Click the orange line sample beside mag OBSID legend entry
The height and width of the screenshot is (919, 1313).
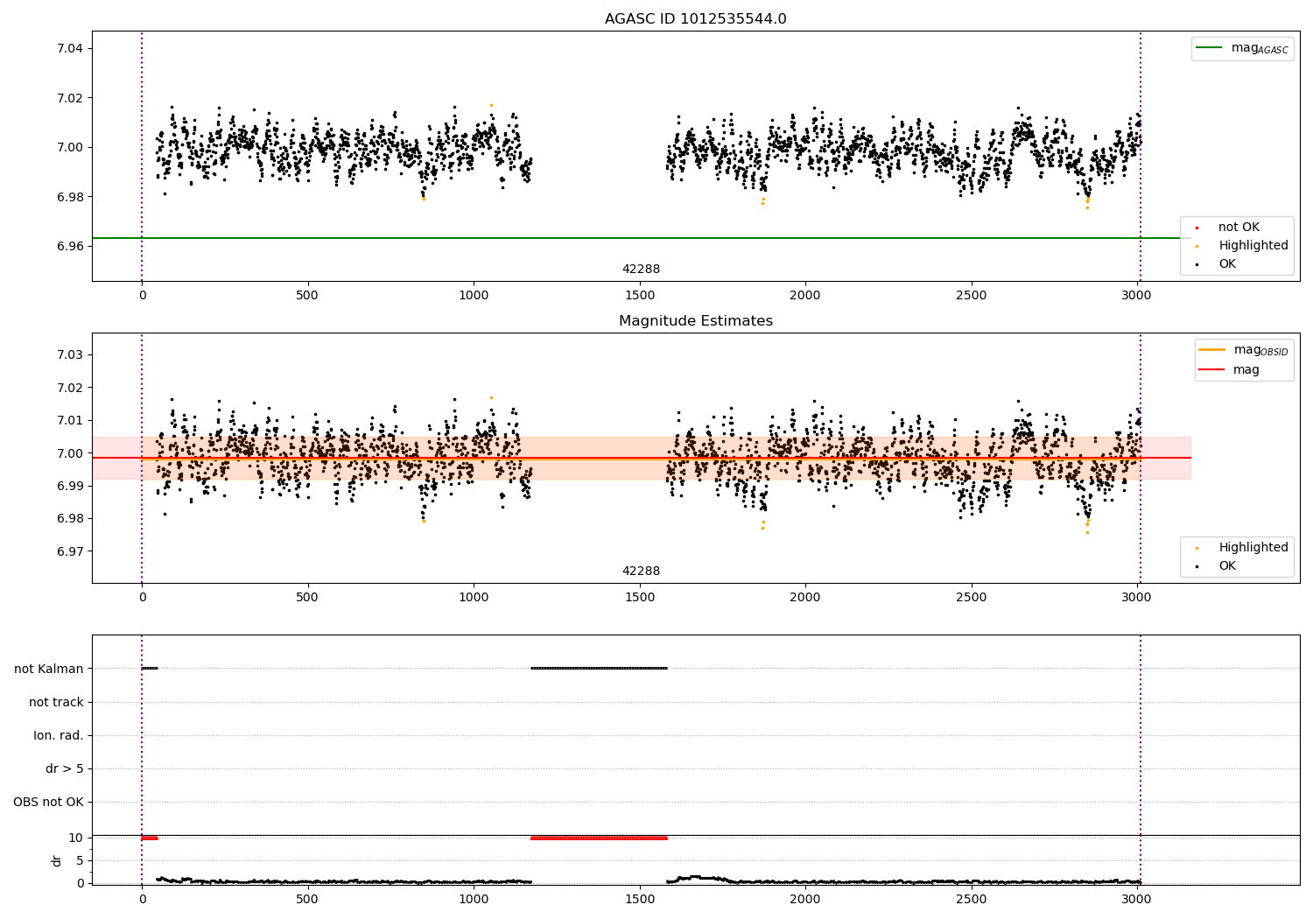coord(1211,350)
